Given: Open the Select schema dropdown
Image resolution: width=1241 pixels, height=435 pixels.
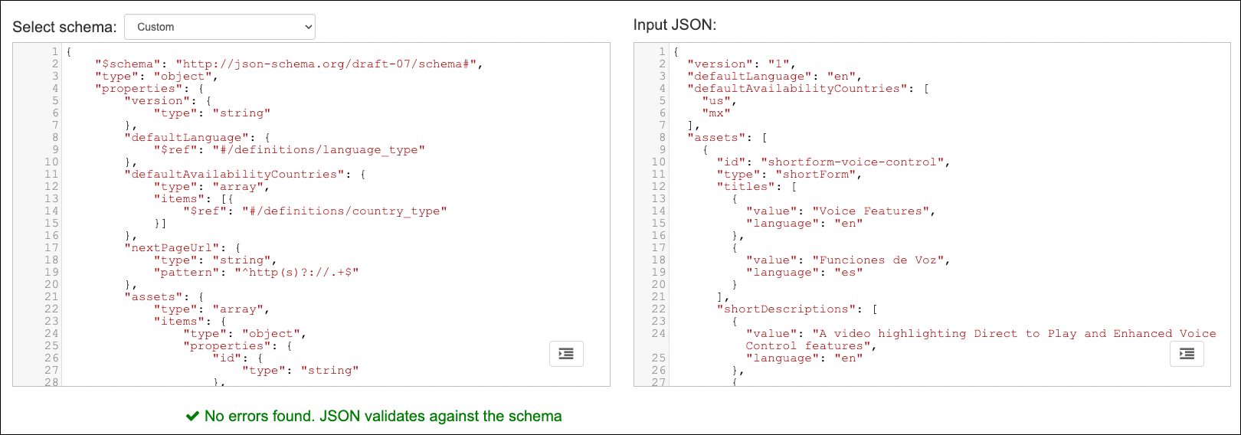Looking at the screenshot, I should coord(220,27).
